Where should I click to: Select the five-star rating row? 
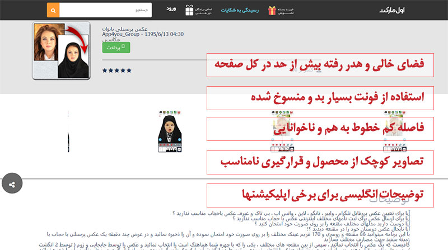coord(117,70)
